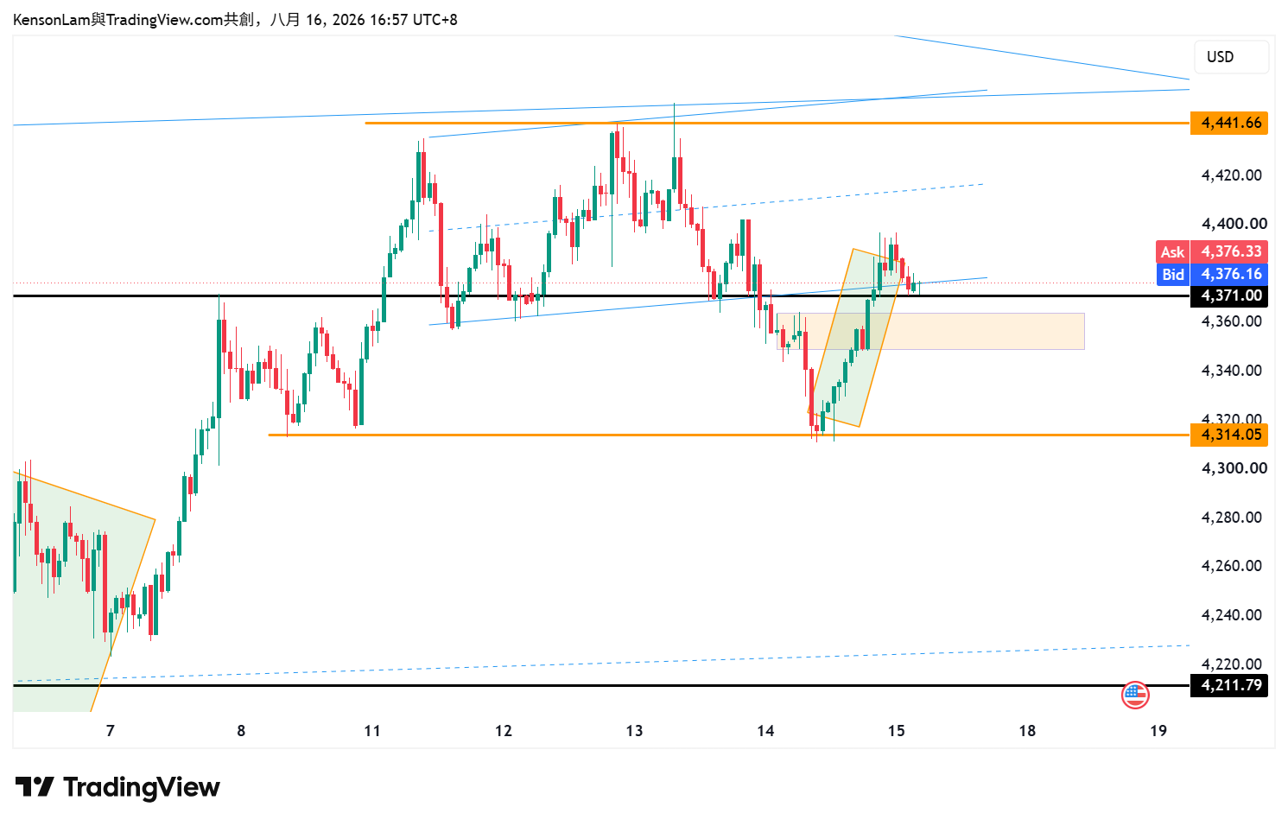This screenshot has width=1288, height=826.
Task: Click the 4,371.00 black level price label
Action: coord(1228,295)
